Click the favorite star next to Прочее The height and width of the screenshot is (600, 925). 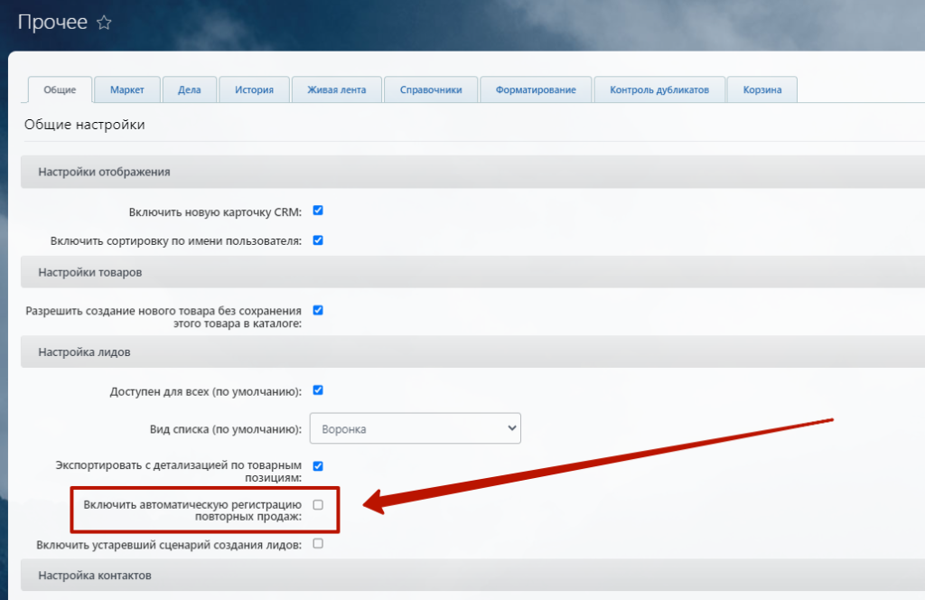click(x=104, y=23)
